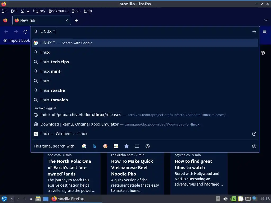
Task: Click the Import bookmarks toolbar button
Action: (x=17, y=40)
